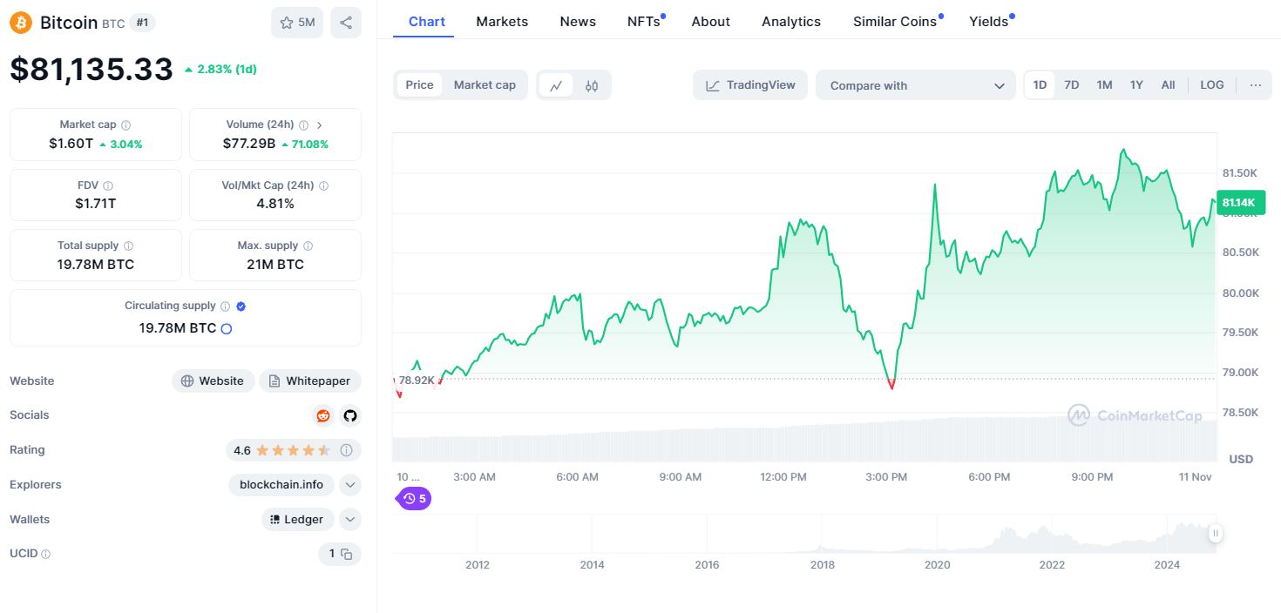
Task: Switch to candlestick chart icon
Action: point(592,85)
